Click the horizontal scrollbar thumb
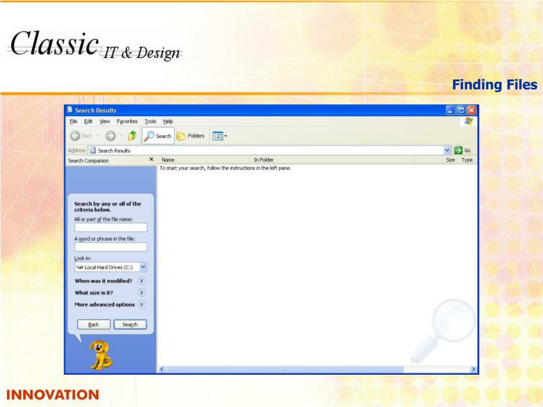This screenshot has height=407, width=543. [285, 369]
